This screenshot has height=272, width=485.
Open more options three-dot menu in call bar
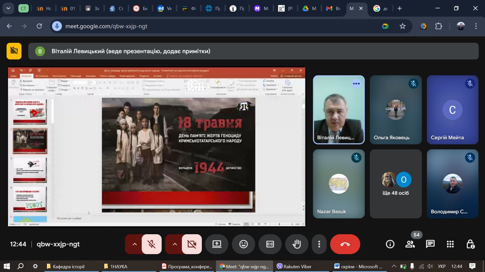319,244
